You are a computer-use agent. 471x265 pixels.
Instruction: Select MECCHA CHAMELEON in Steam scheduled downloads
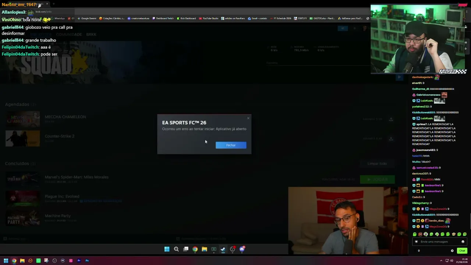65,117
